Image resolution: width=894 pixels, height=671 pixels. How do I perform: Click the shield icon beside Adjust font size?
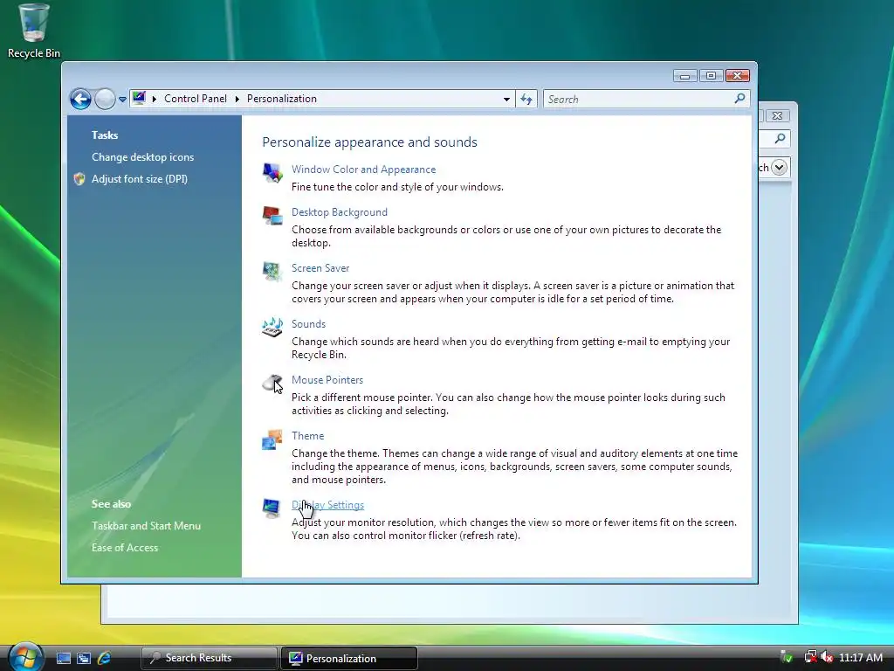pos(79,179)
